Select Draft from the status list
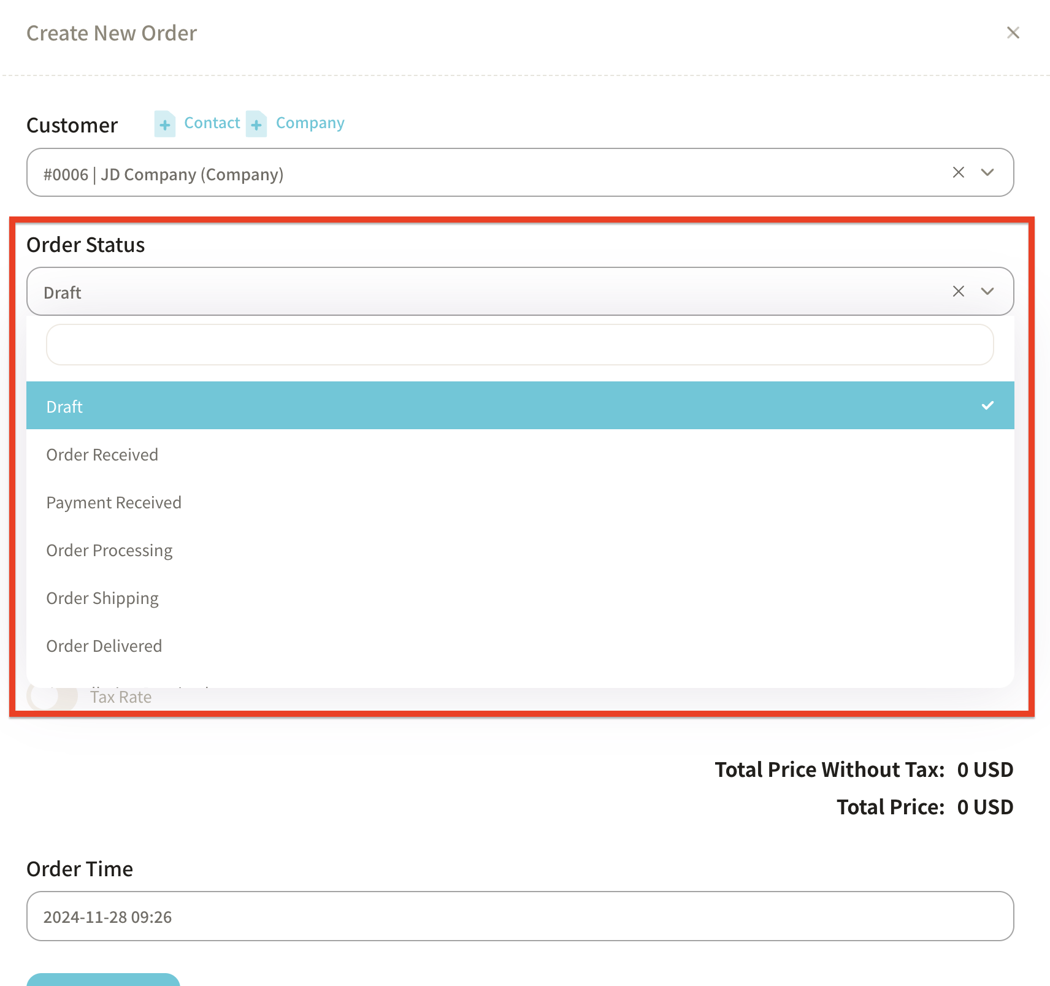This screenshot has height=986, width=1050. click(65, 407)
